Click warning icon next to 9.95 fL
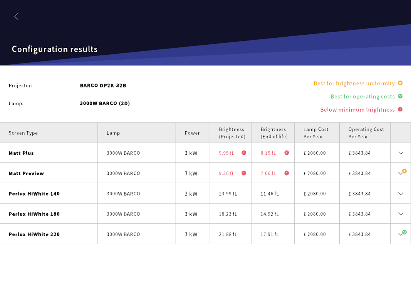Viewport: 411px width, 308px height. pyautogui.click(x=244, y=153)
